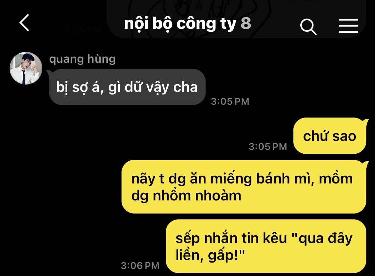Screen dimensions: 375x276
Task: Go back using the left arrow
Action: point(24,23)
